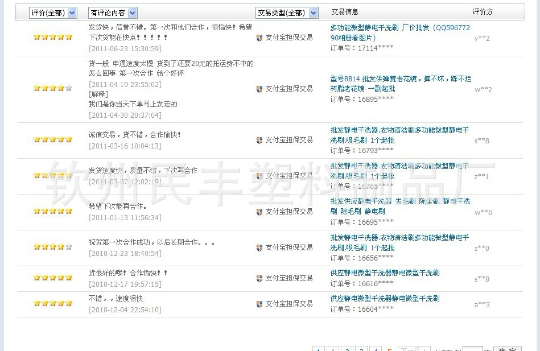
Task: Click Alipay shield icon for order 16895****
Action: point(259,89)
